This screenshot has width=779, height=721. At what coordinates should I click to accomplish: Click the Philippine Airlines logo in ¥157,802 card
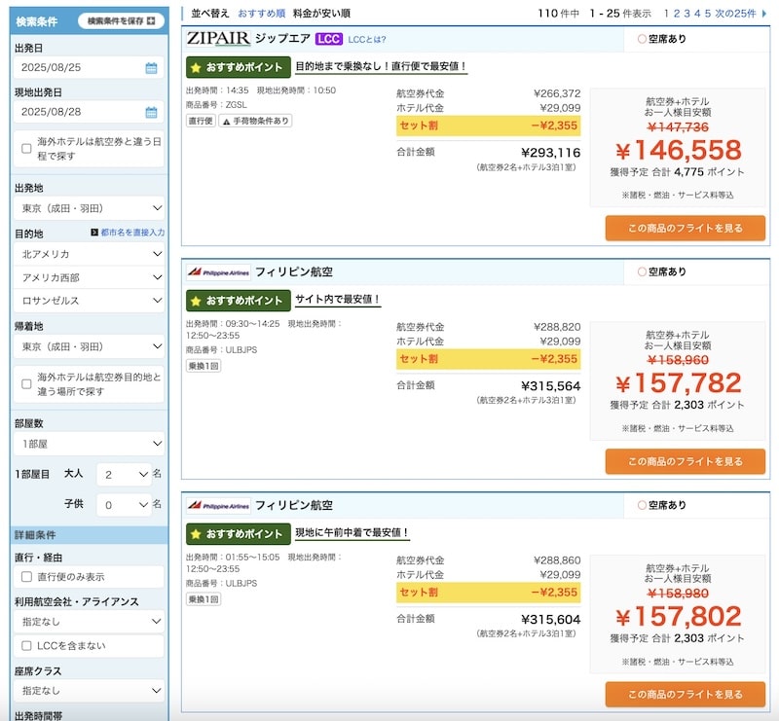(218, 506)
